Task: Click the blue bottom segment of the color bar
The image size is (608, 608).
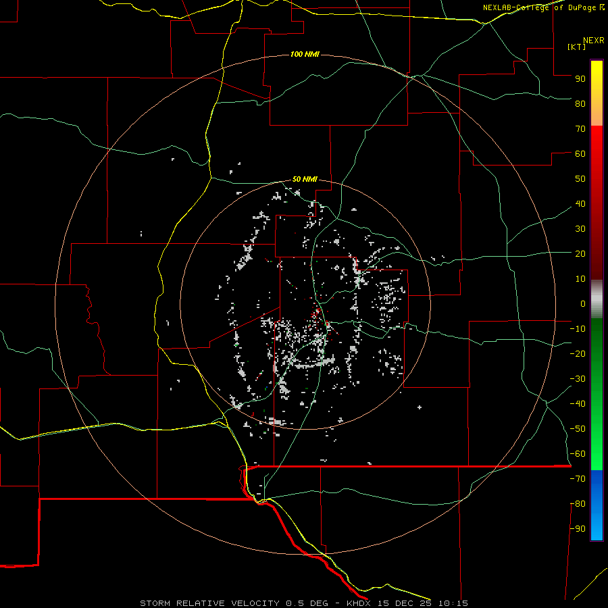Action: tap(597, 505)
